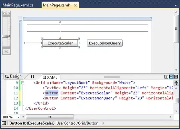Click the horizontal scrollbar thumb in XAML editor
The width and height of the screenshot is (180, 129).
[x=50, y=117]
